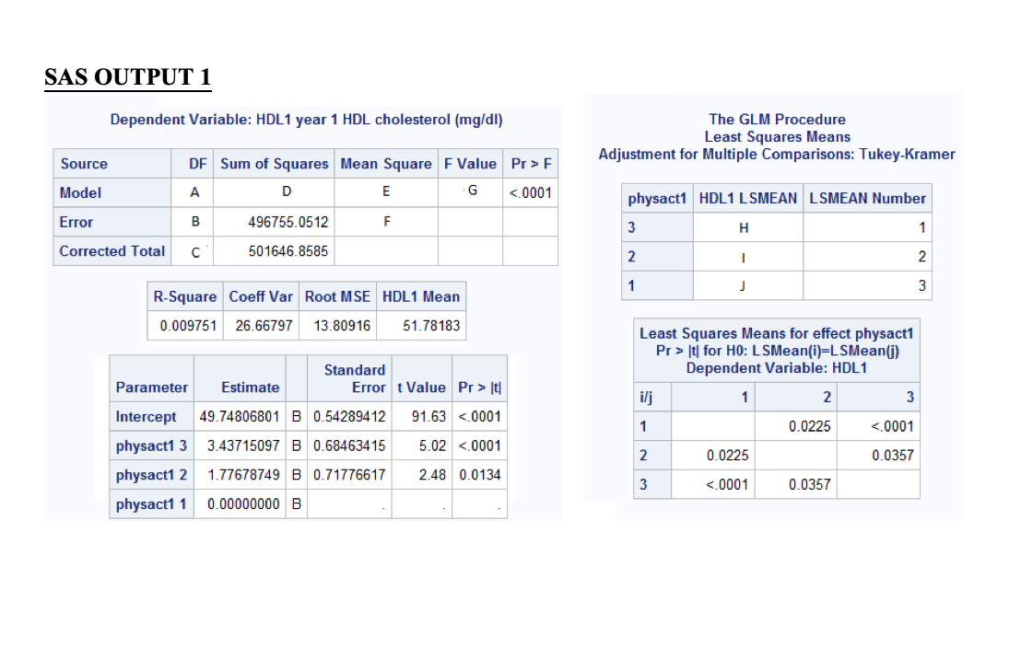Click the HDL1 LSMEAN column header

(x=747, y=199)
